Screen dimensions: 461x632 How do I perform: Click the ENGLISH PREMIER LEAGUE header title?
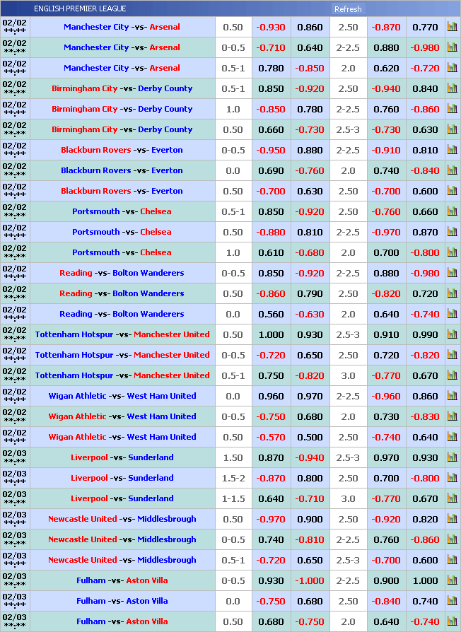pos(80,9)
